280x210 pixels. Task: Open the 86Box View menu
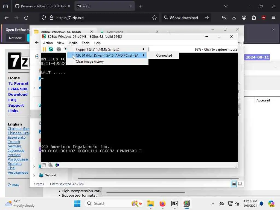(60, 43)
